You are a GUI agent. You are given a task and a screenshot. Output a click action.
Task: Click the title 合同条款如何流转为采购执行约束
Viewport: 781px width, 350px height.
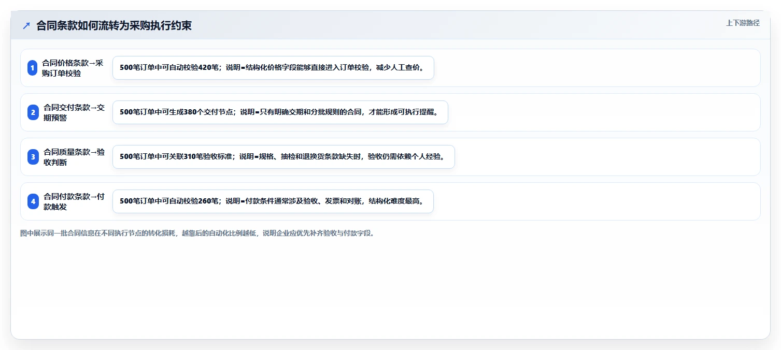click(114, 25)
